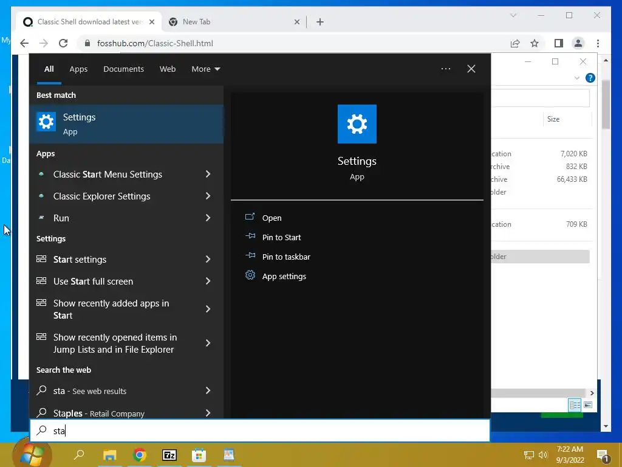Open the More filter dropdown

click(205, 69)
